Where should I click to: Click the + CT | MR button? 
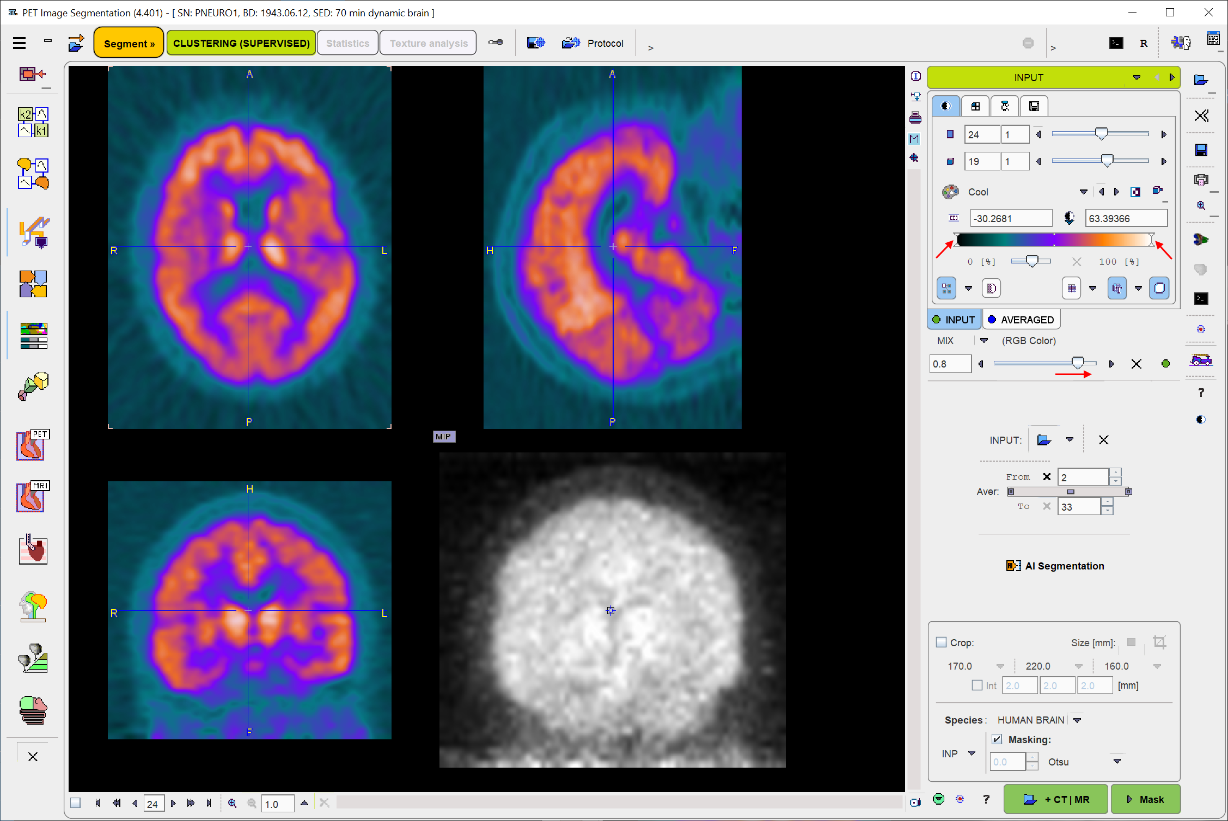pos(1056,799)
